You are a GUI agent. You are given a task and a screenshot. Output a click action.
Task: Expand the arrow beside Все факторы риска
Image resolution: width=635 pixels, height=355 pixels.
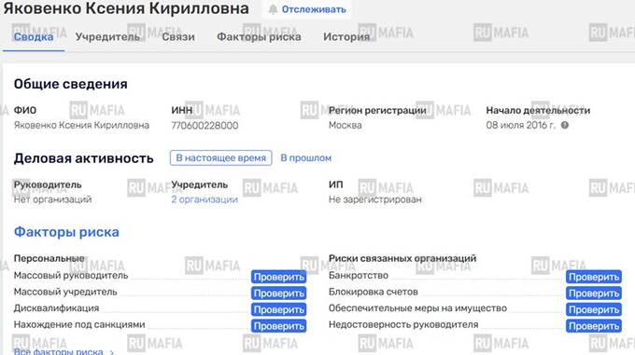click(111, 352)
